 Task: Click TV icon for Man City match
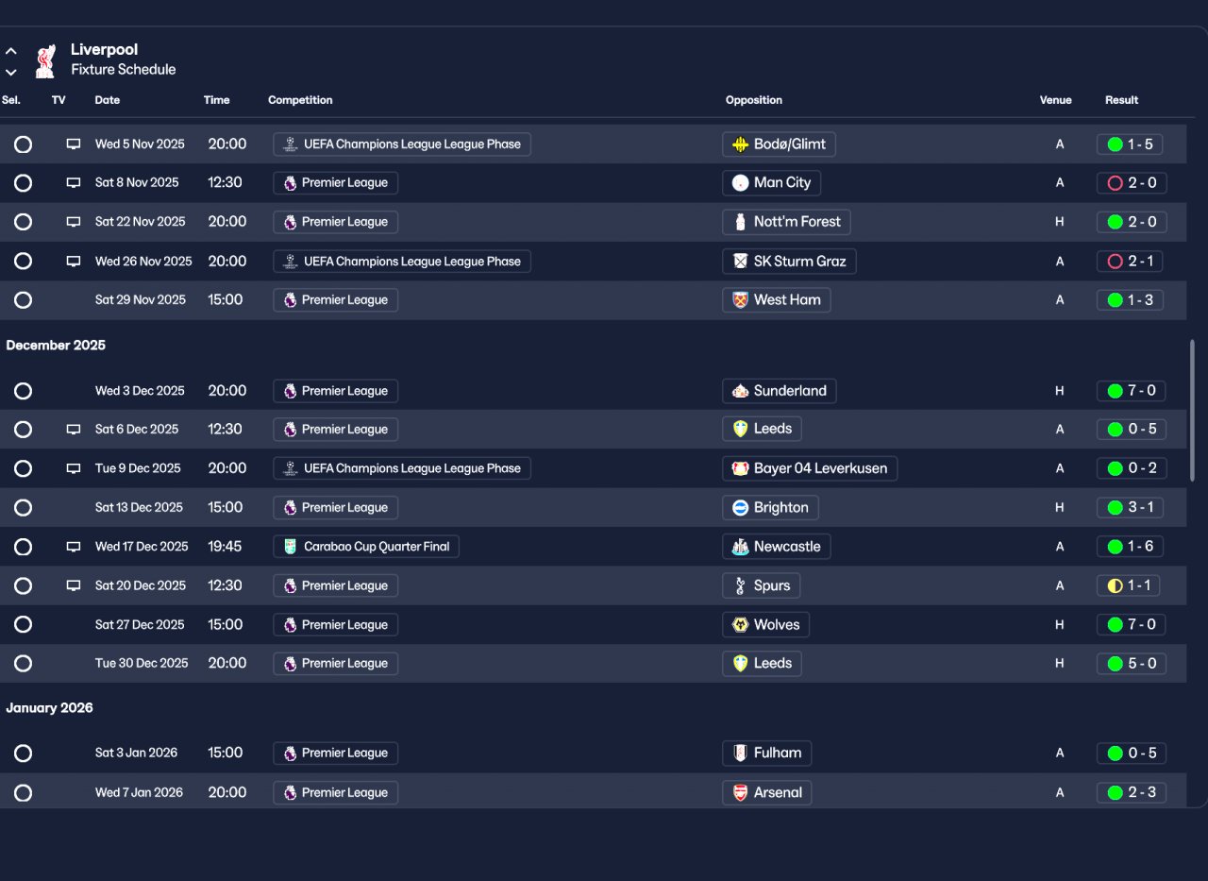(x=74, y=183)
